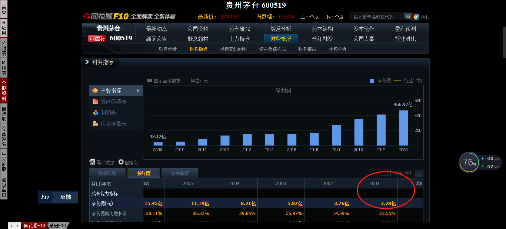Go to 指标变动说明 sub-tab

click(233, 49)
